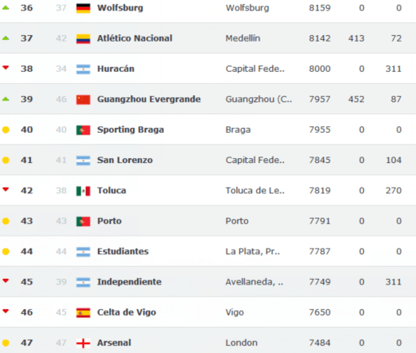Open the Estudiantes team entry
Image resolution: width=416 pixels, height=353 pixels.
coord(123,251)
